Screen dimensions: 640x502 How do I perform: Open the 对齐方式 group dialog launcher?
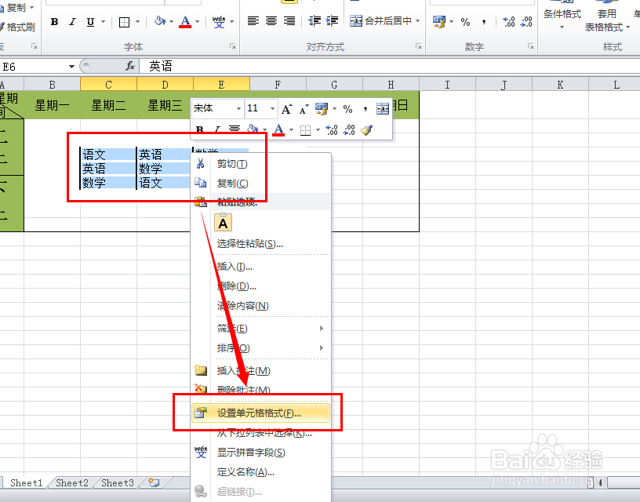click(x=418, y=46)
